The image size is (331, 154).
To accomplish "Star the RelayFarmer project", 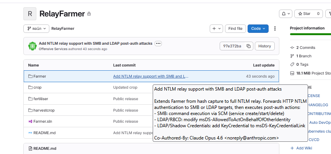I will (304, 14).
